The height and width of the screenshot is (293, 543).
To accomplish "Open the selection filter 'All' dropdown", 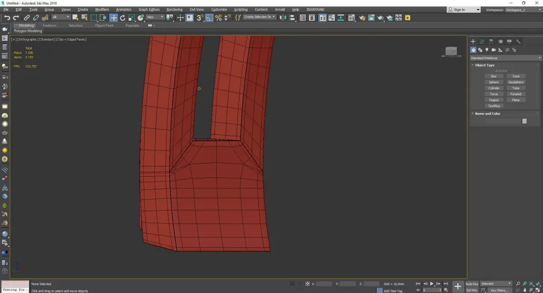I will pos(61,17).
